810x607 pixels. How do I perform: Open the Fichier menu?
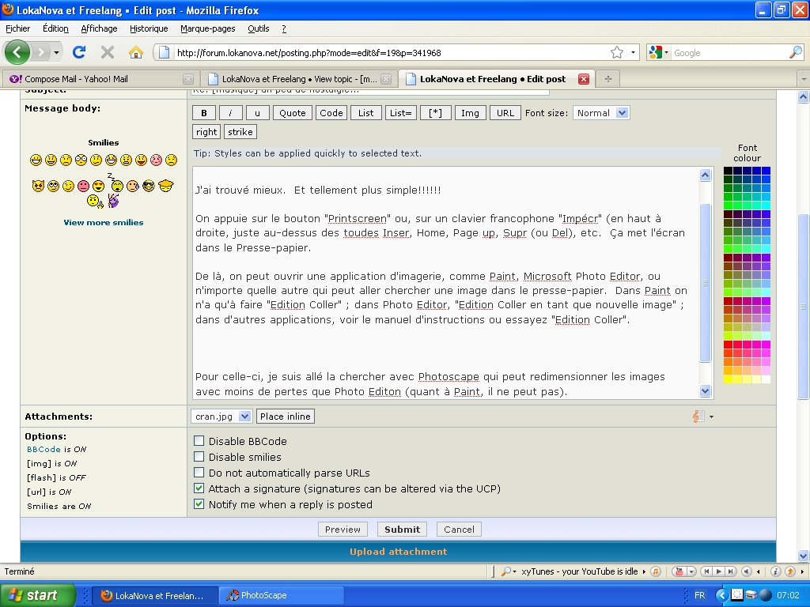18,29
